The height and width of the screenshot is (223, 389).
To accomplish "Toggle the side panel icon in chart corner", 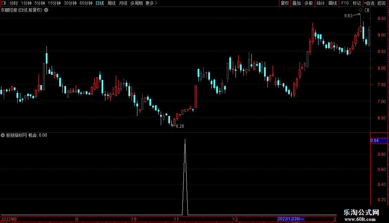I will point(367,10).
